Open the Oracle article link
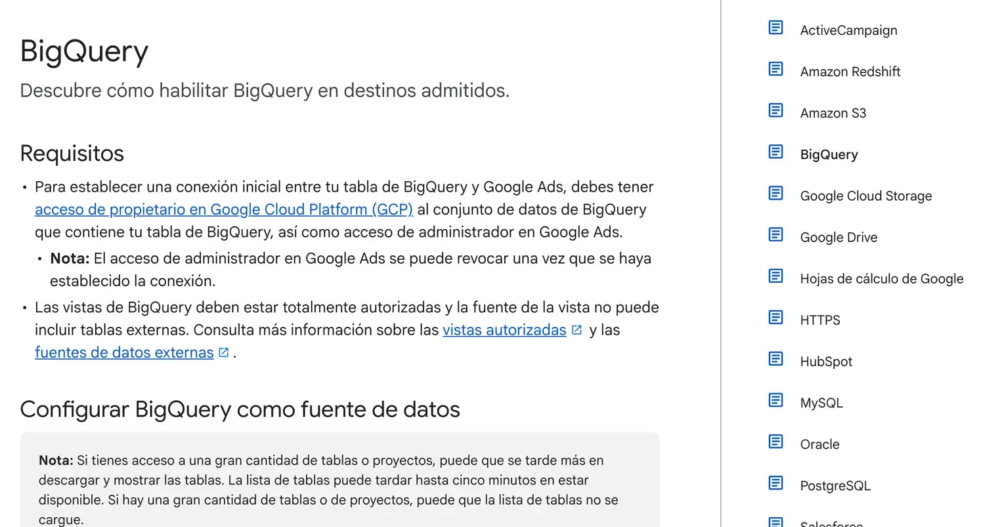Image resolution: width=998 pixels, height=527 pixels. click(819, 444)
